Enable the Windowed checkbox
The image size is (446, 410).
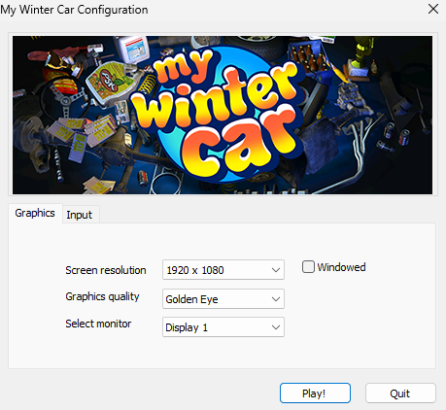(308, 267)
